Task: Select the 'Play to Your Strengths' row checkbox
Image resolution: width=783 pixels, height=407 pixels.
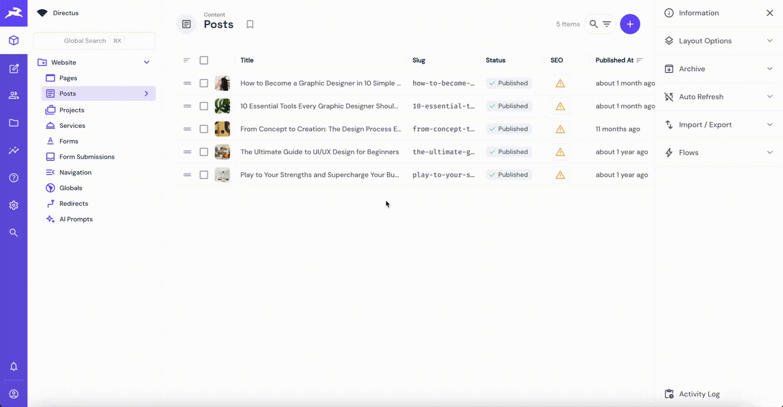Action: coord(204,175)
